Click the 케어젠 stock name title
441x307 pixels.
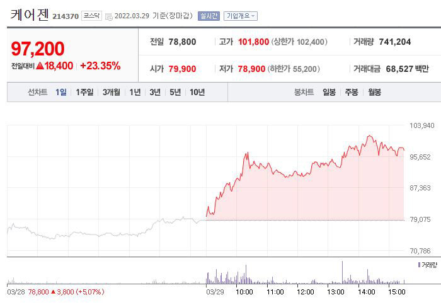(30, 14)
